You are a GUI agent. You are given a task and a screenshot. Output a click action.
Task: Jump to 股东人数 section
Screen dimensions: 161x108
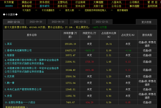click(x=70, y=10)
